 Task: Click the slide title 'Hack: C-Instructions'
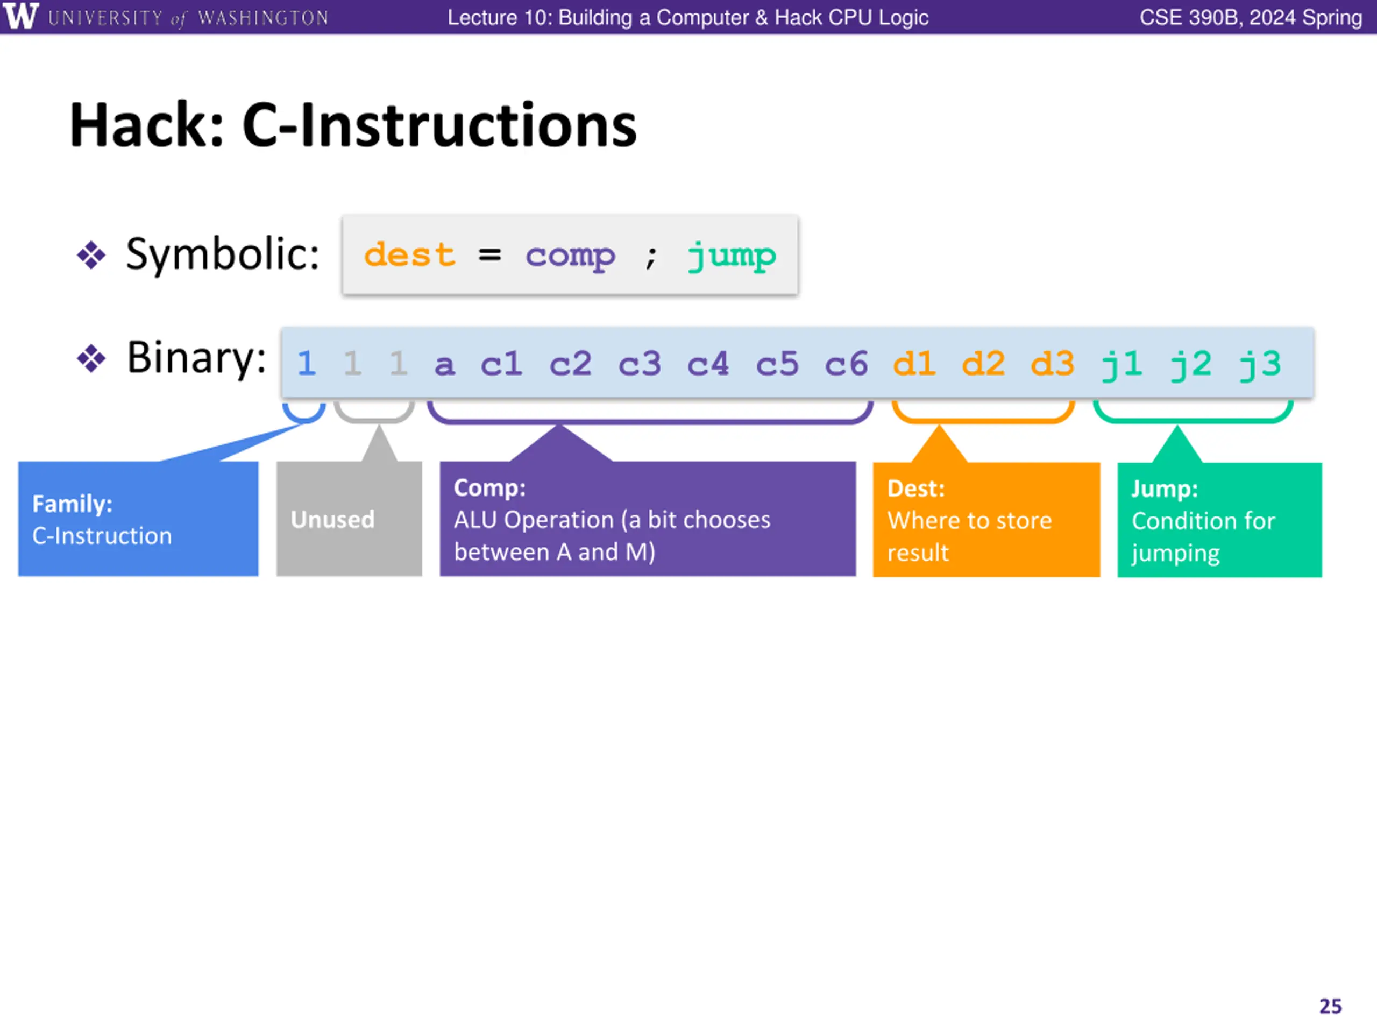point(353,125)
